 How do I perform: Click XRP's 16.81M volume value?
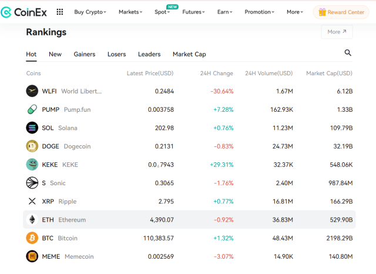[x=283, y=201]
